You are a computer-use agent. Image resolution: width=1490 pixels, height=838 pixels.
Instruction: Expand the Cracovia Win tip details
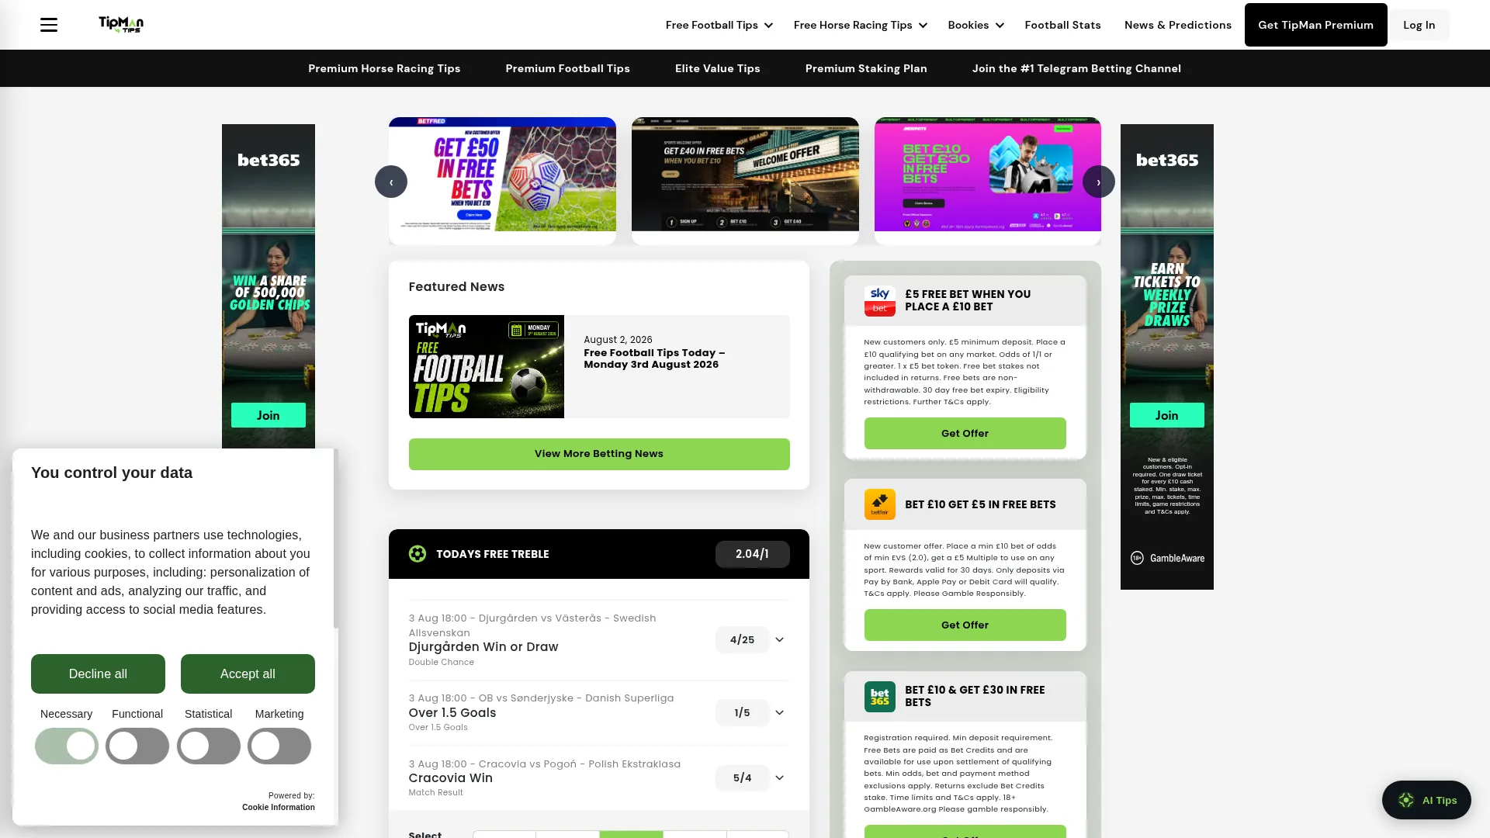[780, 778]
